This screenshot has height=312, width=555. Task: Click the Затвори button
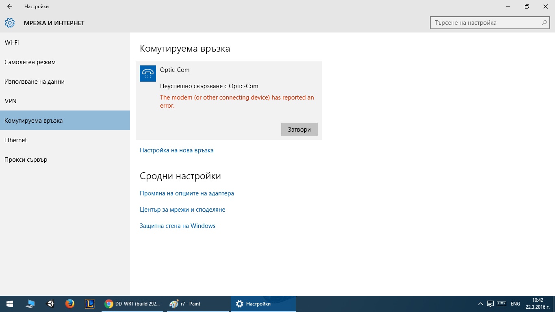tap(299, 130)
